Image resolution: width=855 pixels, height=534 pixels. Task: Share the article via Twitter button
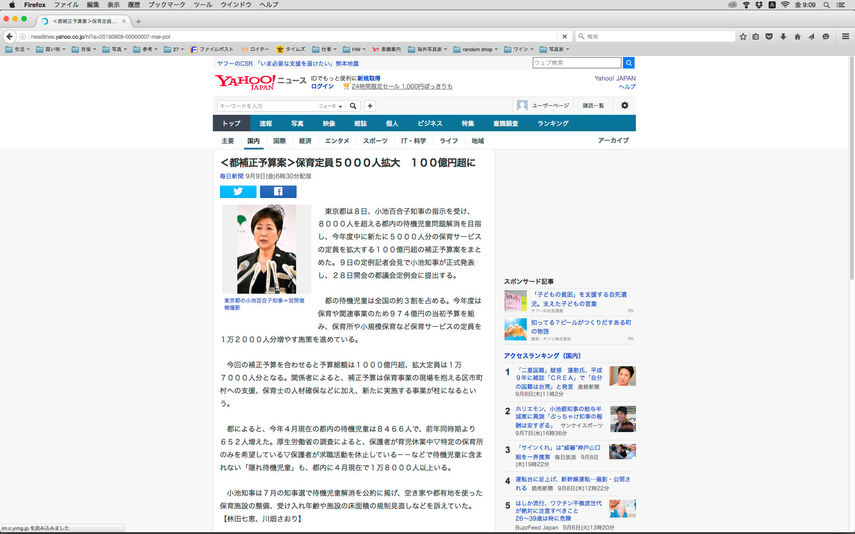click(238, 191)
